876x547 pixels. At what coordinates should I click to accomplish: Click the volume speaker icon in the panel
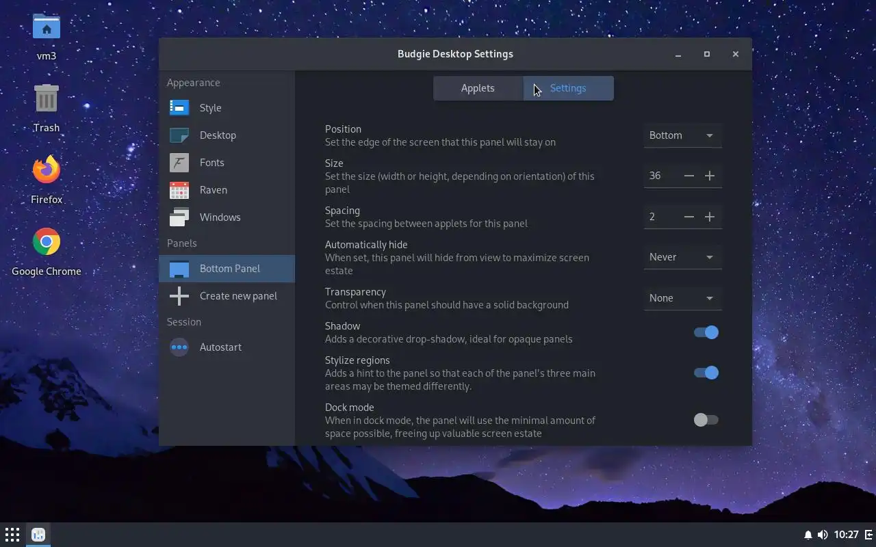[x=823, y=535]
